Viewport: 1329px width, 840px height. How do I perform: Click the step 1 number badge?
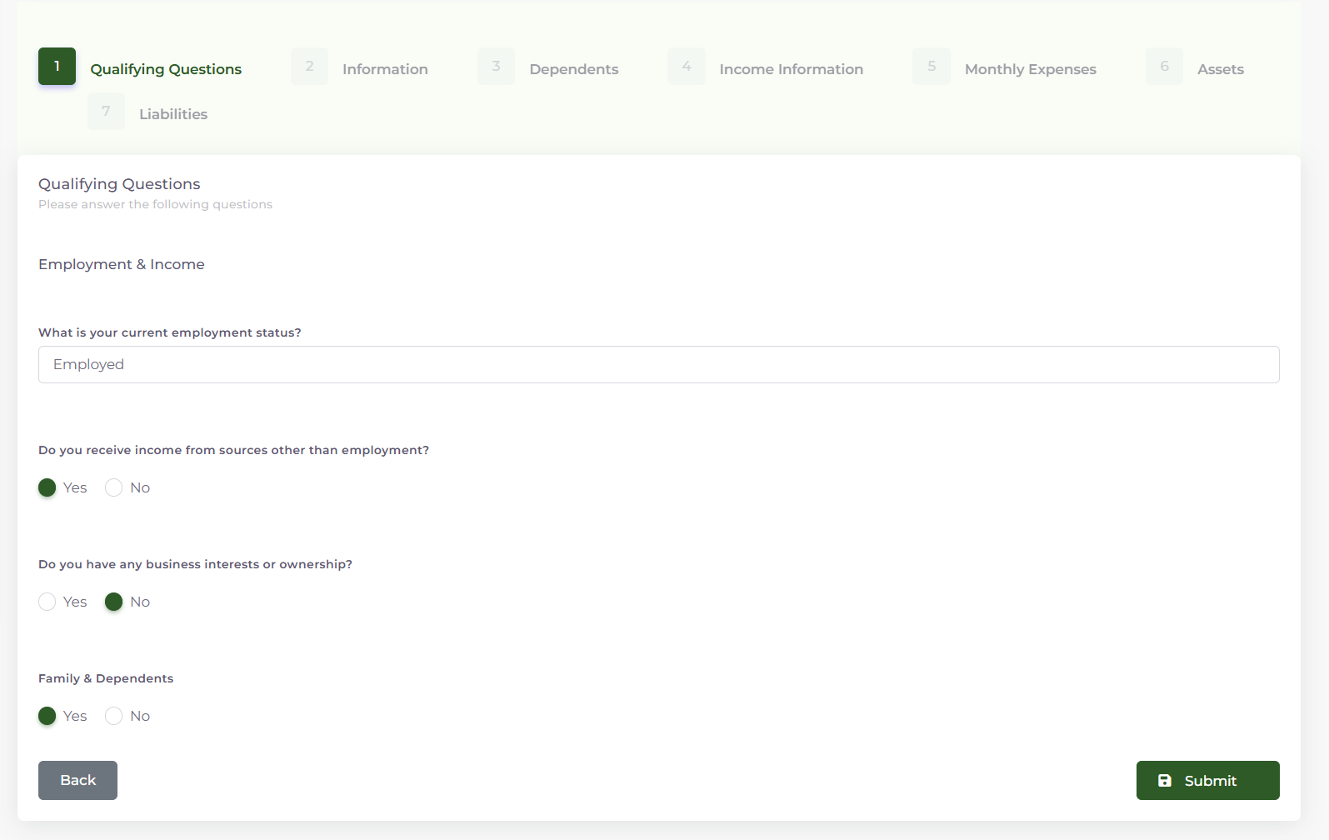57,67
